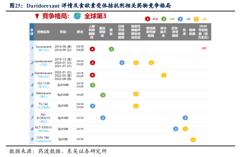Click the date 2021-07 (中)
The height and width of the screenshot is (157, 241).
point(63,66)
